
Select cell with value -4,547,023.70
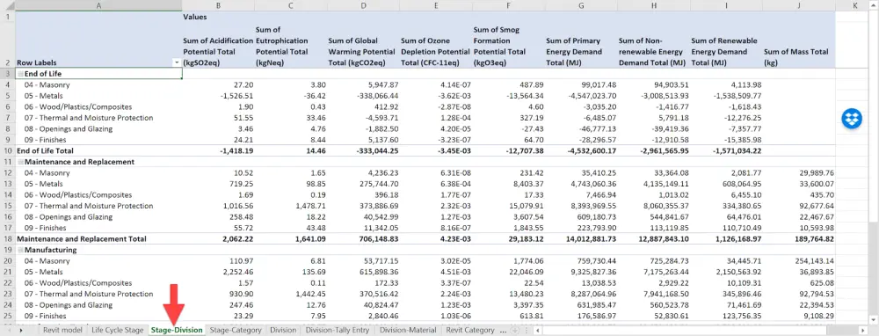click(581, 95)
